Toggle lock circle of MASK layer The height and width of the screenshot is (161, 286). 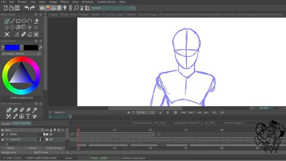tap(51, 134)
